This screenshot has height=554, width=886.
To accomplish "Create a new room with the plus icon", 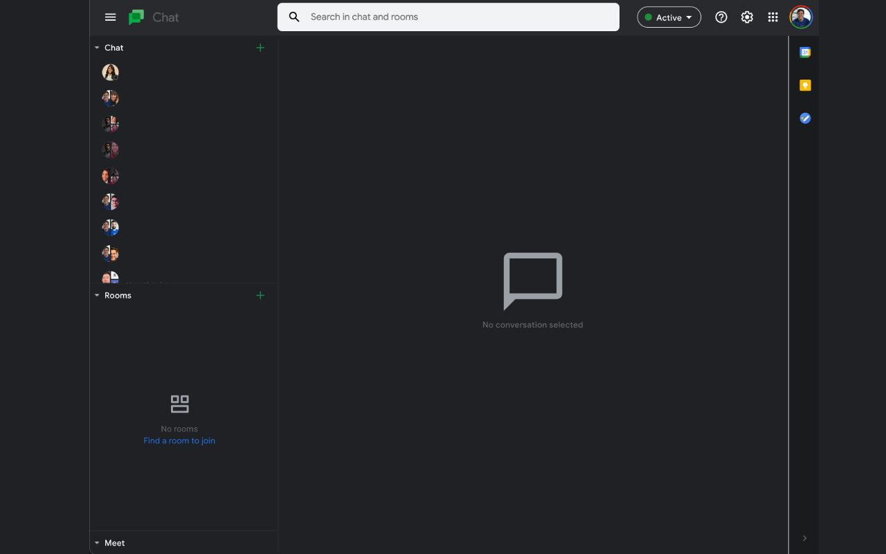I will (260, 295).
